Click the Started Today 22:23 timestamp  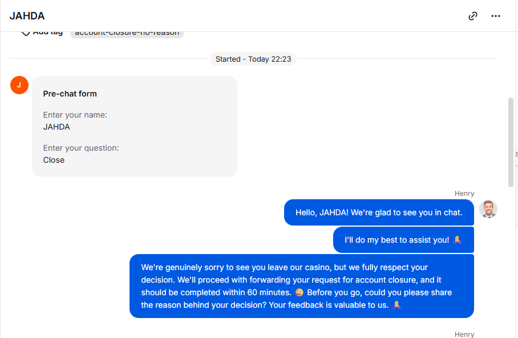click(253, 59)
